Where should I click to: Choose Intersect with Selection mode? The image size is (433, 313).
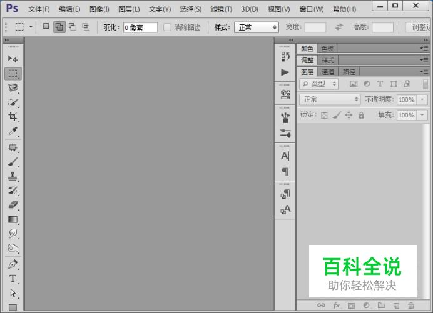[86, 27]
